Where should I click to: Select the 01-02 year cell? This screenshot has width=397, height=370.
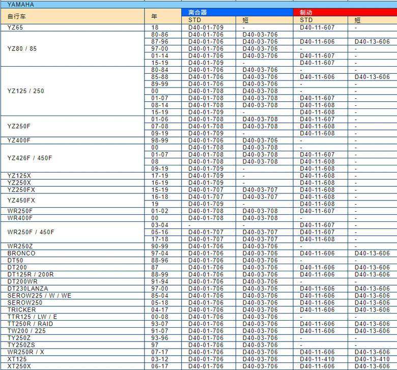163,211
